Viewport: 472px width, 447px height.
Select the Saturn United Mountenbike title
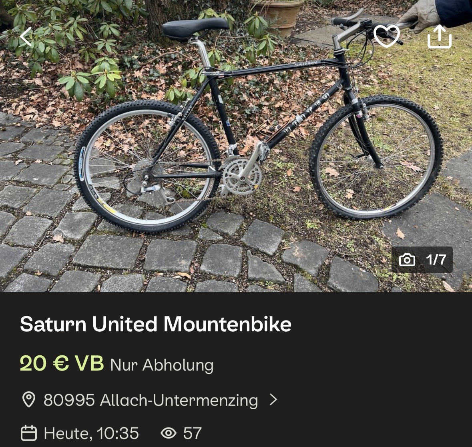tap(156, 324)
